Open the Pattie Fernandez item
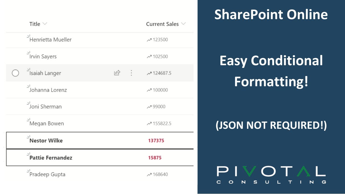Screen dimensions: 345x194 51,158
